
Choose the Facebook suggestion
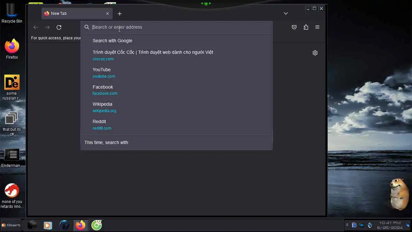[x=176, y=90]
